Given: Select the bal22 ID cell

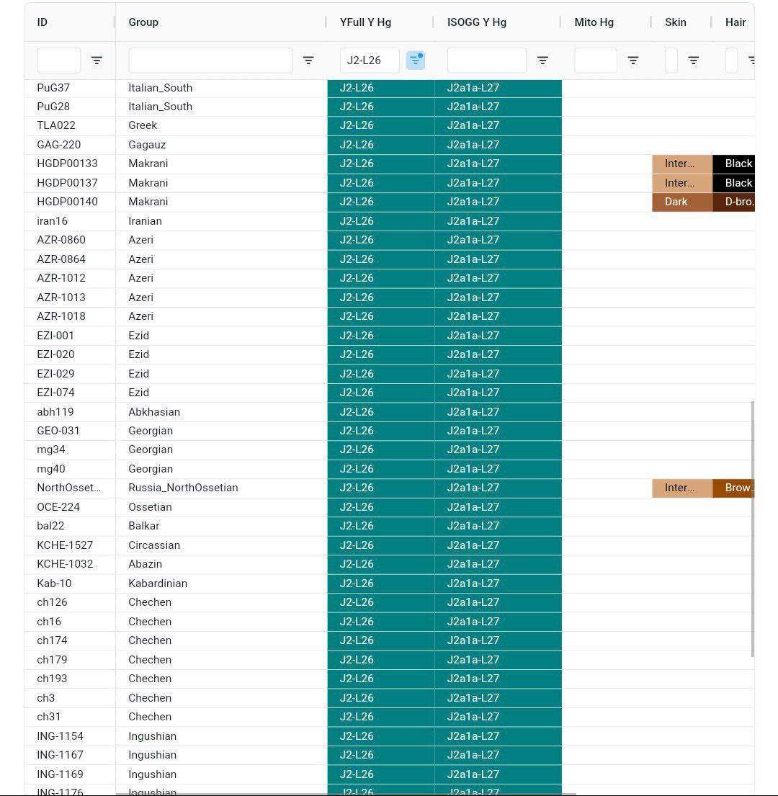Looking at the screenshot, I should pyautogui.click(x=70, y=526).
